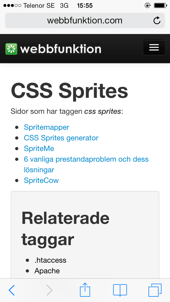
Task: Tap the webbfunktion.com address bar
Action: coord(84,20)
